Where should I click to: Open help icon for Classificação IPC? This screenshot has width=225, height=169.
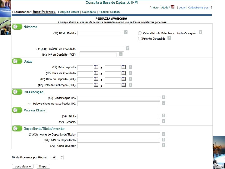[x=163, y=97]
